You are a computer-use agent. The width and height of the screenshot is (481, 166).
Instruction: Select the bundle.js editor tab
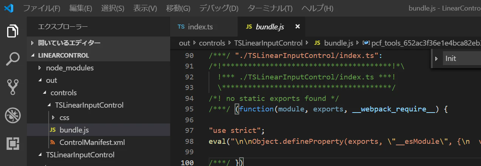click(x=272, y=27)
